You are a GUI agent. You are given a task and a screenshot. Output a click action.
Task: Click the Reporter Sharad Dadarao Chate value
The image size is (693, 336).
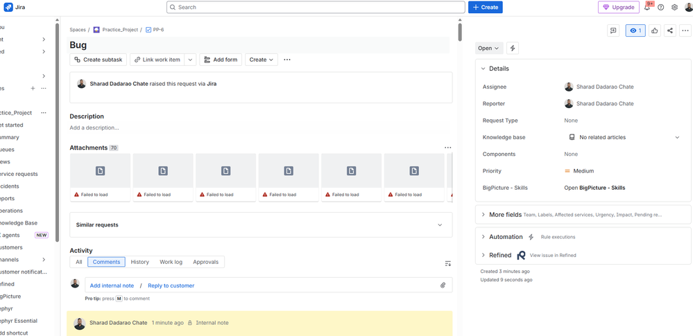point(599,104)
